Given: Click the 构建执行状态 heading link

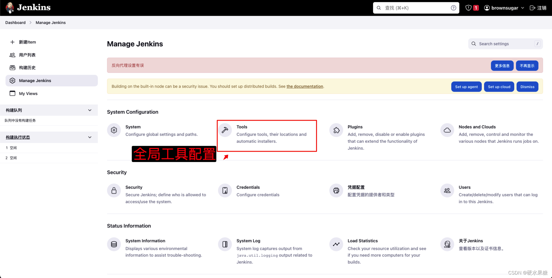Looking at the screenshot, I should point(18,137).
